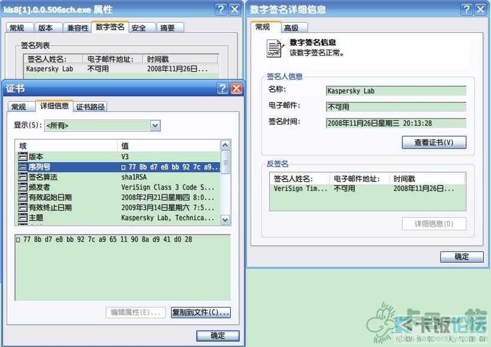
Task: Select the sha1RSA value
Action: tap(134, 177)
